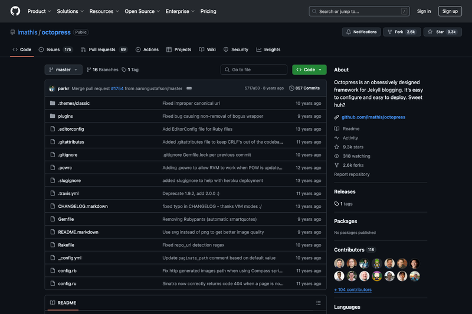Open the README outline list icon

tap(318, 303)
